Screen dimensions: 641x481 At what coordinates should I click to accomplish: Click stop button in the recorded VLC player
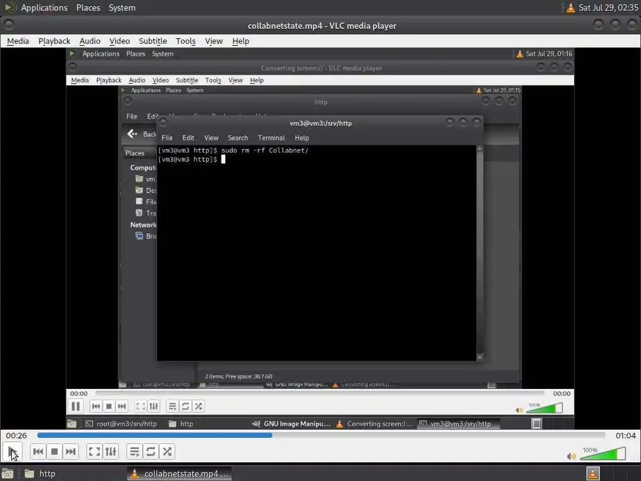109,406
